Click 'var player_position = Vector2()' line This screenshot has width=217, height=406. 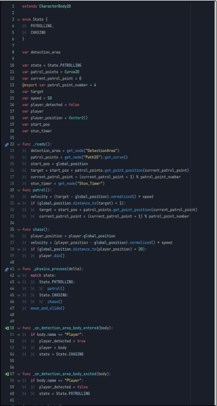tap(55, 118)
